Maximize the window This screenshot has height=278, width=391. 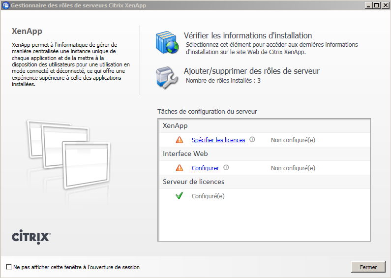[377, 5]
